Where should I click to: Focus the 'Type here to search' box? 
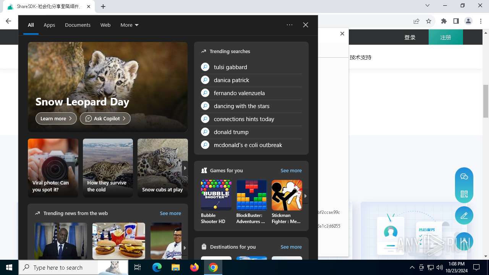tap(73, 267)
